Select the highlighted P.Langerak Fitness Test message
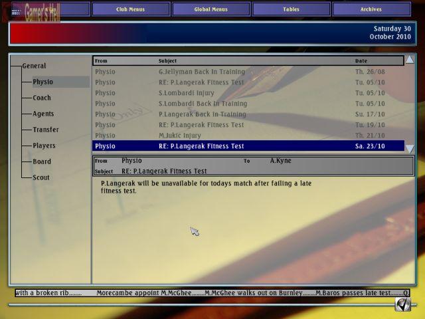 point(201,146)
